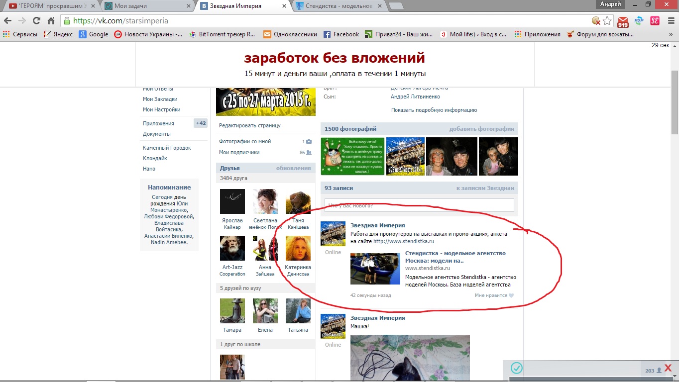Image resolution: width=680 pixels, height=382 pixels.
Task: Click Звездная Империя author name on Машка! post
Action: tap(377, 318)
